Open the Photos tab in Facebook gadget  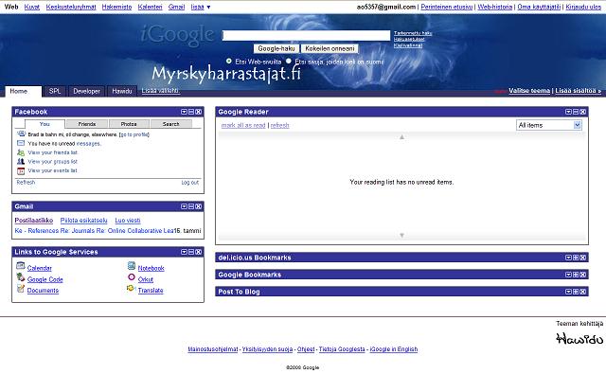(x=129, y=124)
